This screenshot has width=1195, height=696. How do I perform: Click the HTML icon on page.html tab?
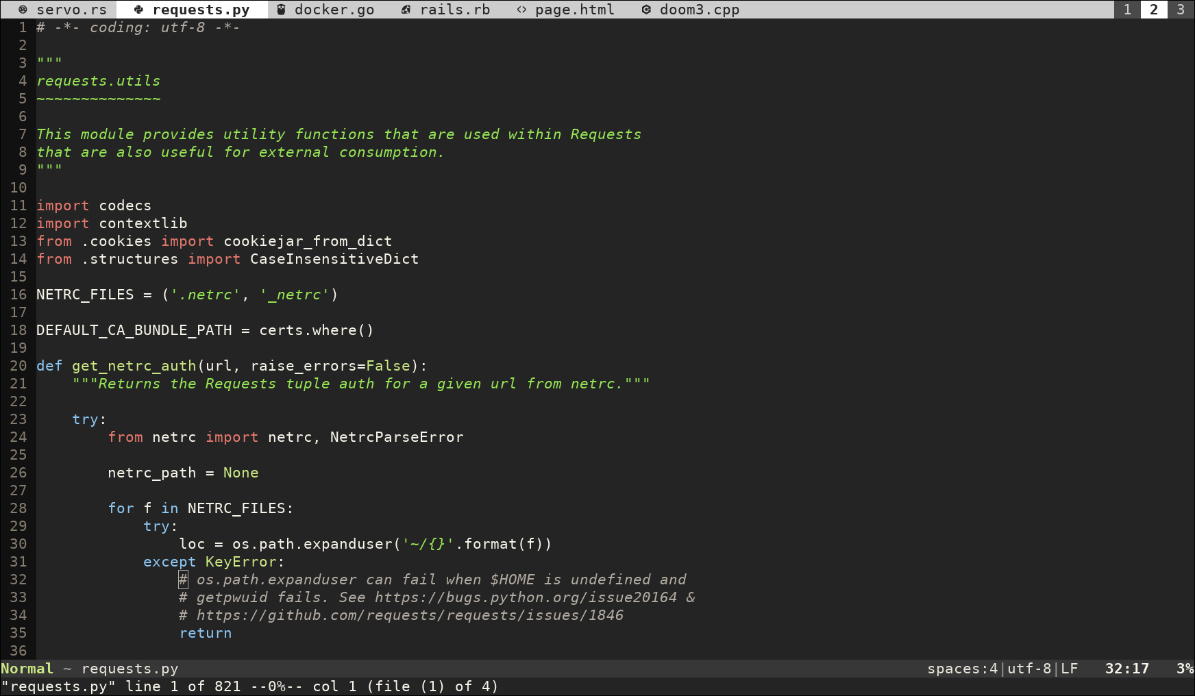[521, 10]
